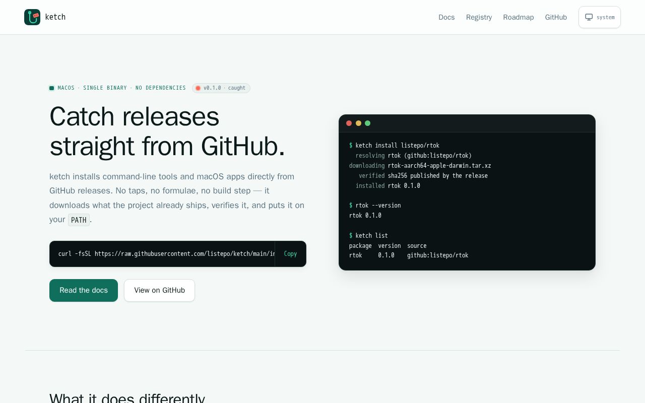Viewport: 645px width, 403px height.
Task: Click the macOS single binary tagline
Action: point(117,88)
